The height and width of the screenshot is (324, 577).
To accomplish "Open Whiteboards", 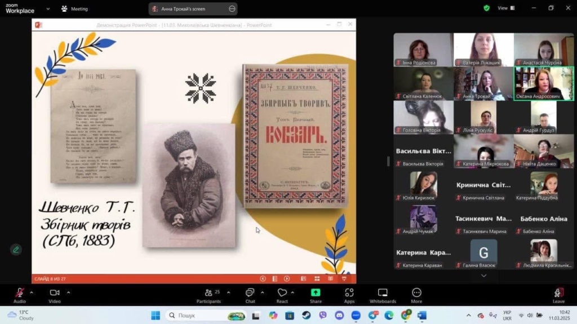I will pyautogui.click(x=383, y=295).
